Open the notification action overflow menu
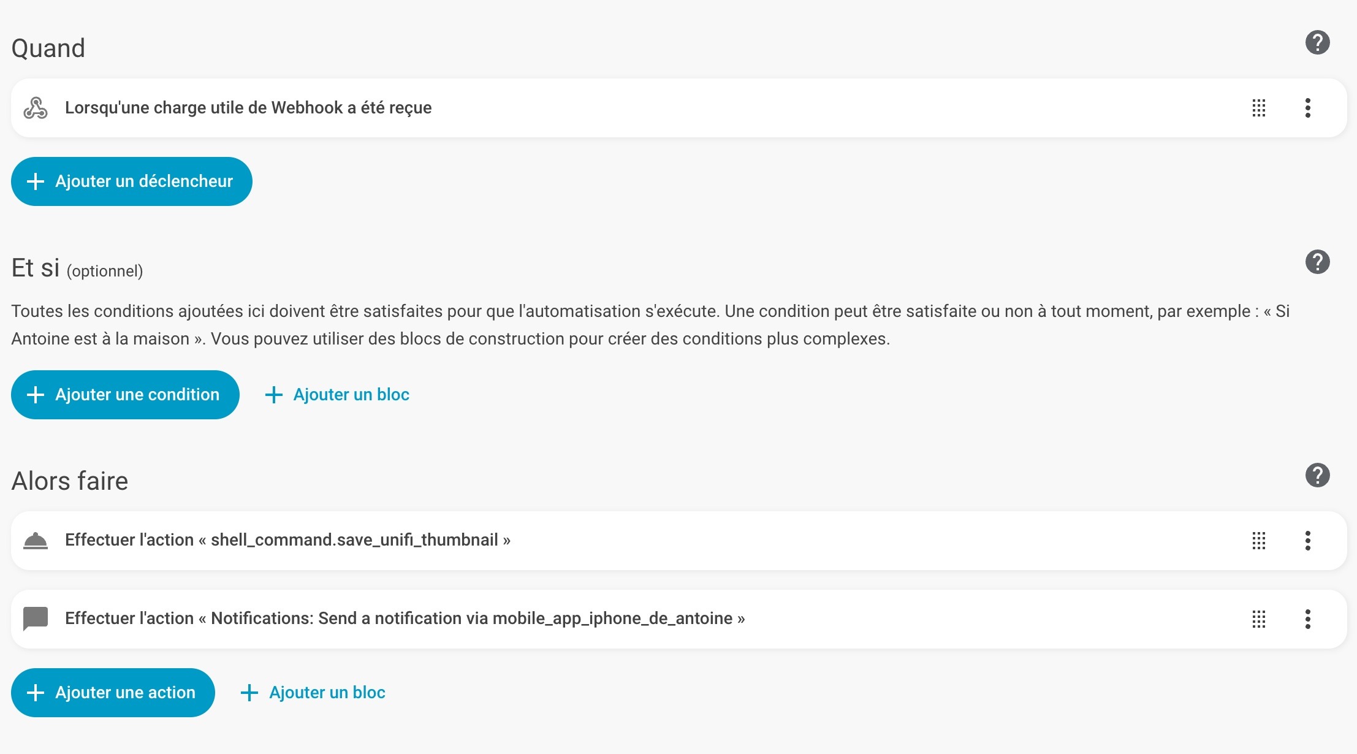1357x754 pixels. (x=1307, y=619)
